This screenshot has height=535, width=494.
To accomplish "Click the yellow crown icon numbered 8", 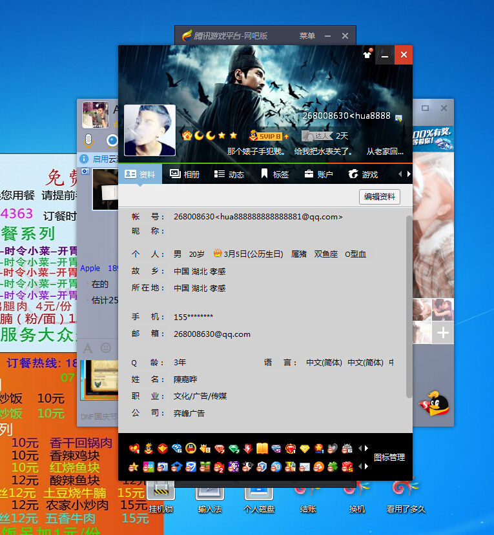I will pos(205,449).
